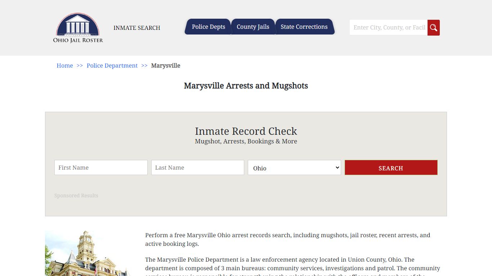Click the red magnifier search icon
This screenshot has width=492, height=276.
tap(433, 28)
